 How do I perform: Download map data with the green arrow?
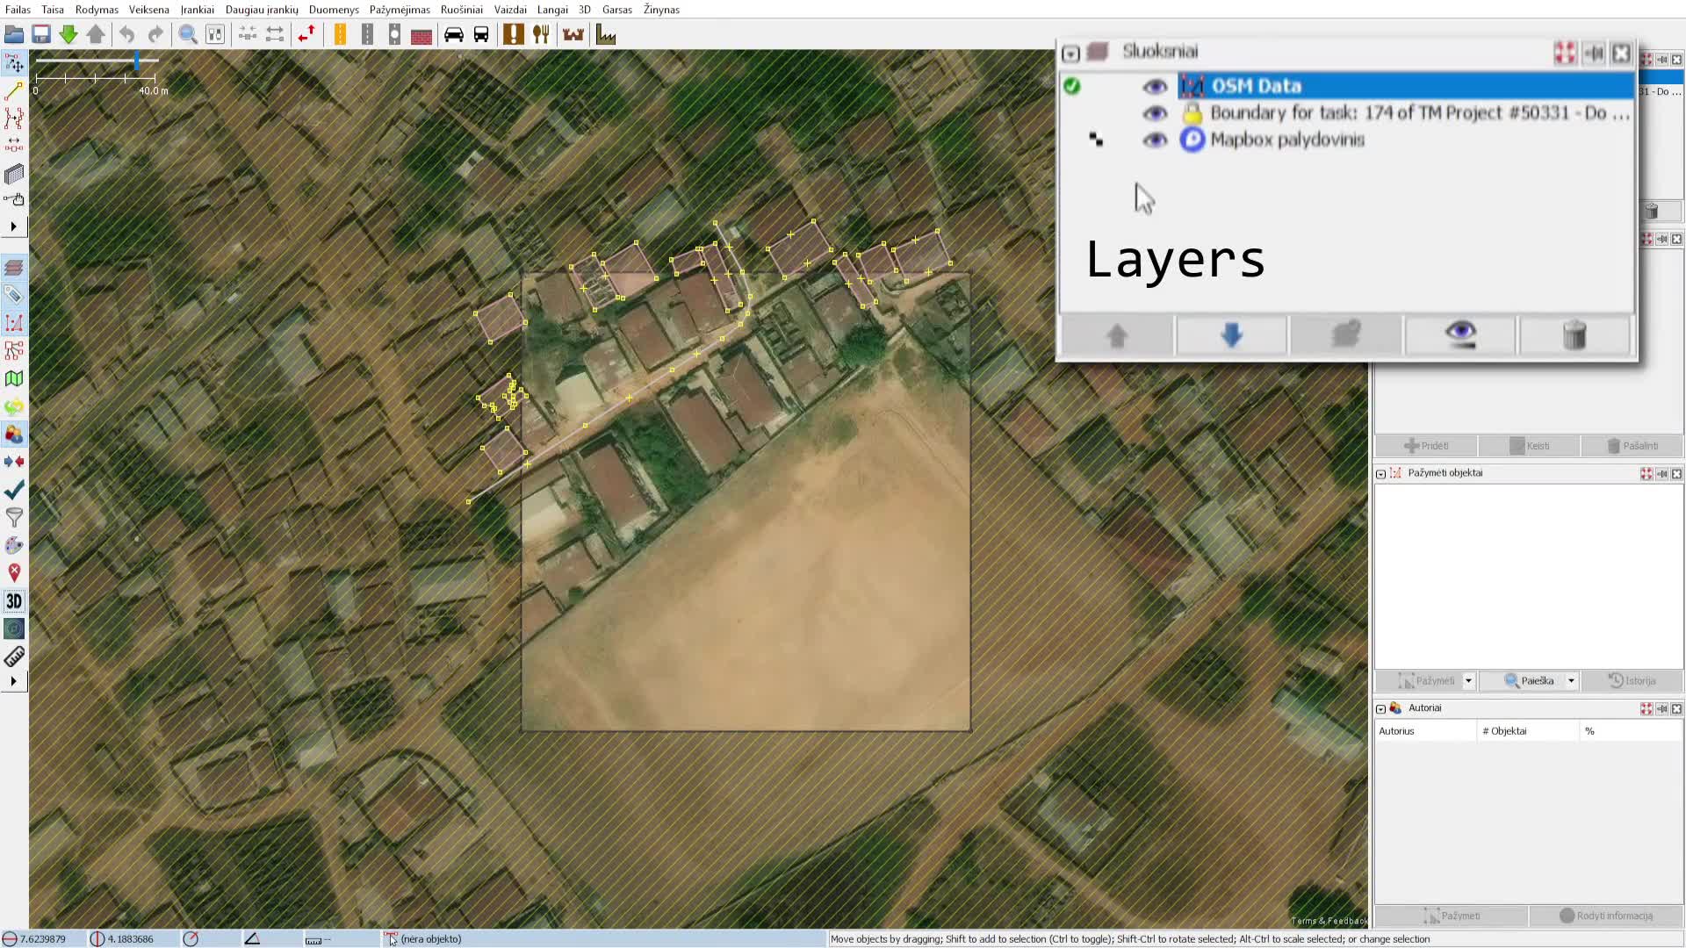click(68, 34)
